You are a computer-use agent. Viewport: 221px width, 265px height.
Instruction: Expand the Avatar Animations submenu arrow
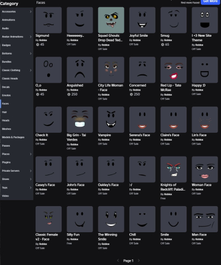(x=31, y=37)
